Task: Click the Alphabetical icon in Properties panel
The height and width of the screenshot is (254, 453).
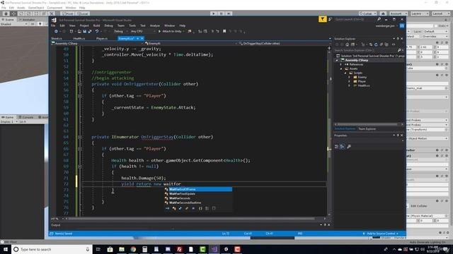Action: click(x=342, y=147)
